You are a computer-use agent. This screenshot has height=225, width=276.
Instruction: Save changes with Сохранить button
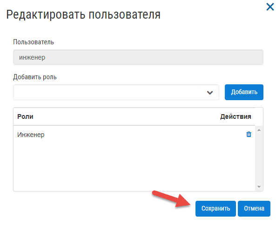tap(215, 209)
